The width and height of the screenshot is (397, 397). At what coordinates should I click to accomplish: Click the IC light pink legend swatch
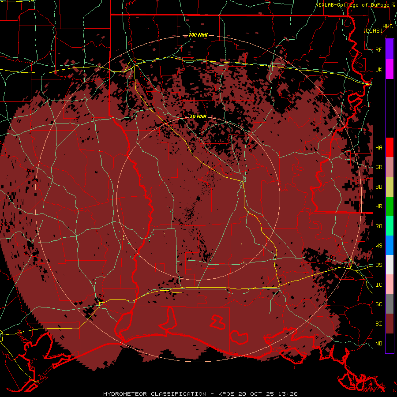[x=390, y=285]
